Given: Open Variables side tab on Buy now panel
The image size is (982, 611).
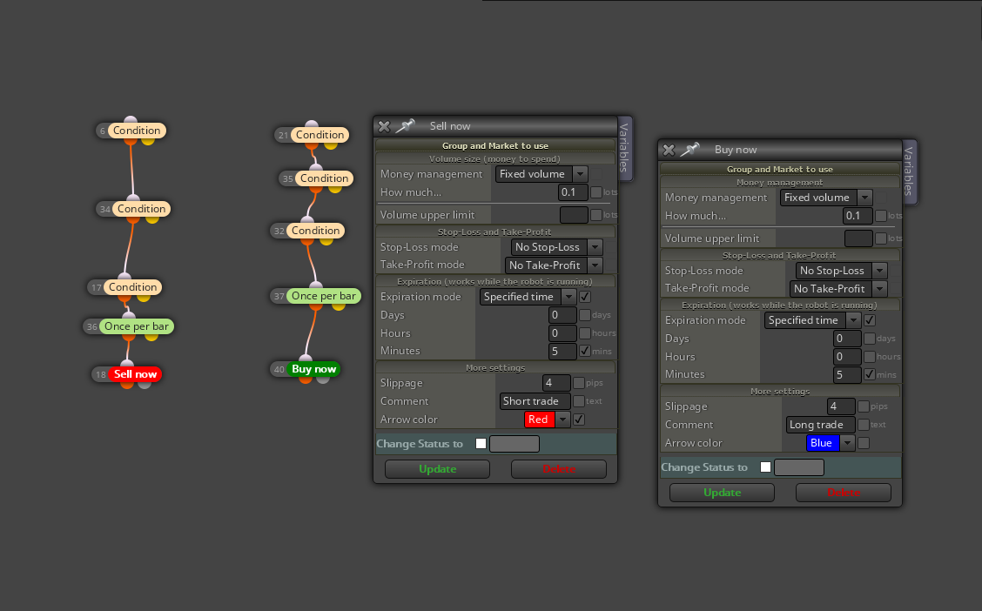Looking at the screenshot, I should pos(910,171).
